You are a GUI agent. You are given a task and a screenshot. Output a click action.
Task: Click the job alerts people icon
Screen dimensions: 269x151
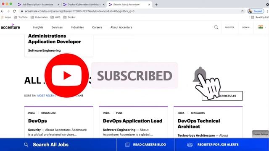point(190,145)
